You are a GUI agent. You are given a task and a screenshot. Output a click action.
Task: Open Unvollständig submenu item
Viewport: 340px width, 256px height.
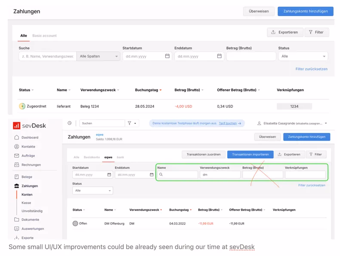[32, 211]
